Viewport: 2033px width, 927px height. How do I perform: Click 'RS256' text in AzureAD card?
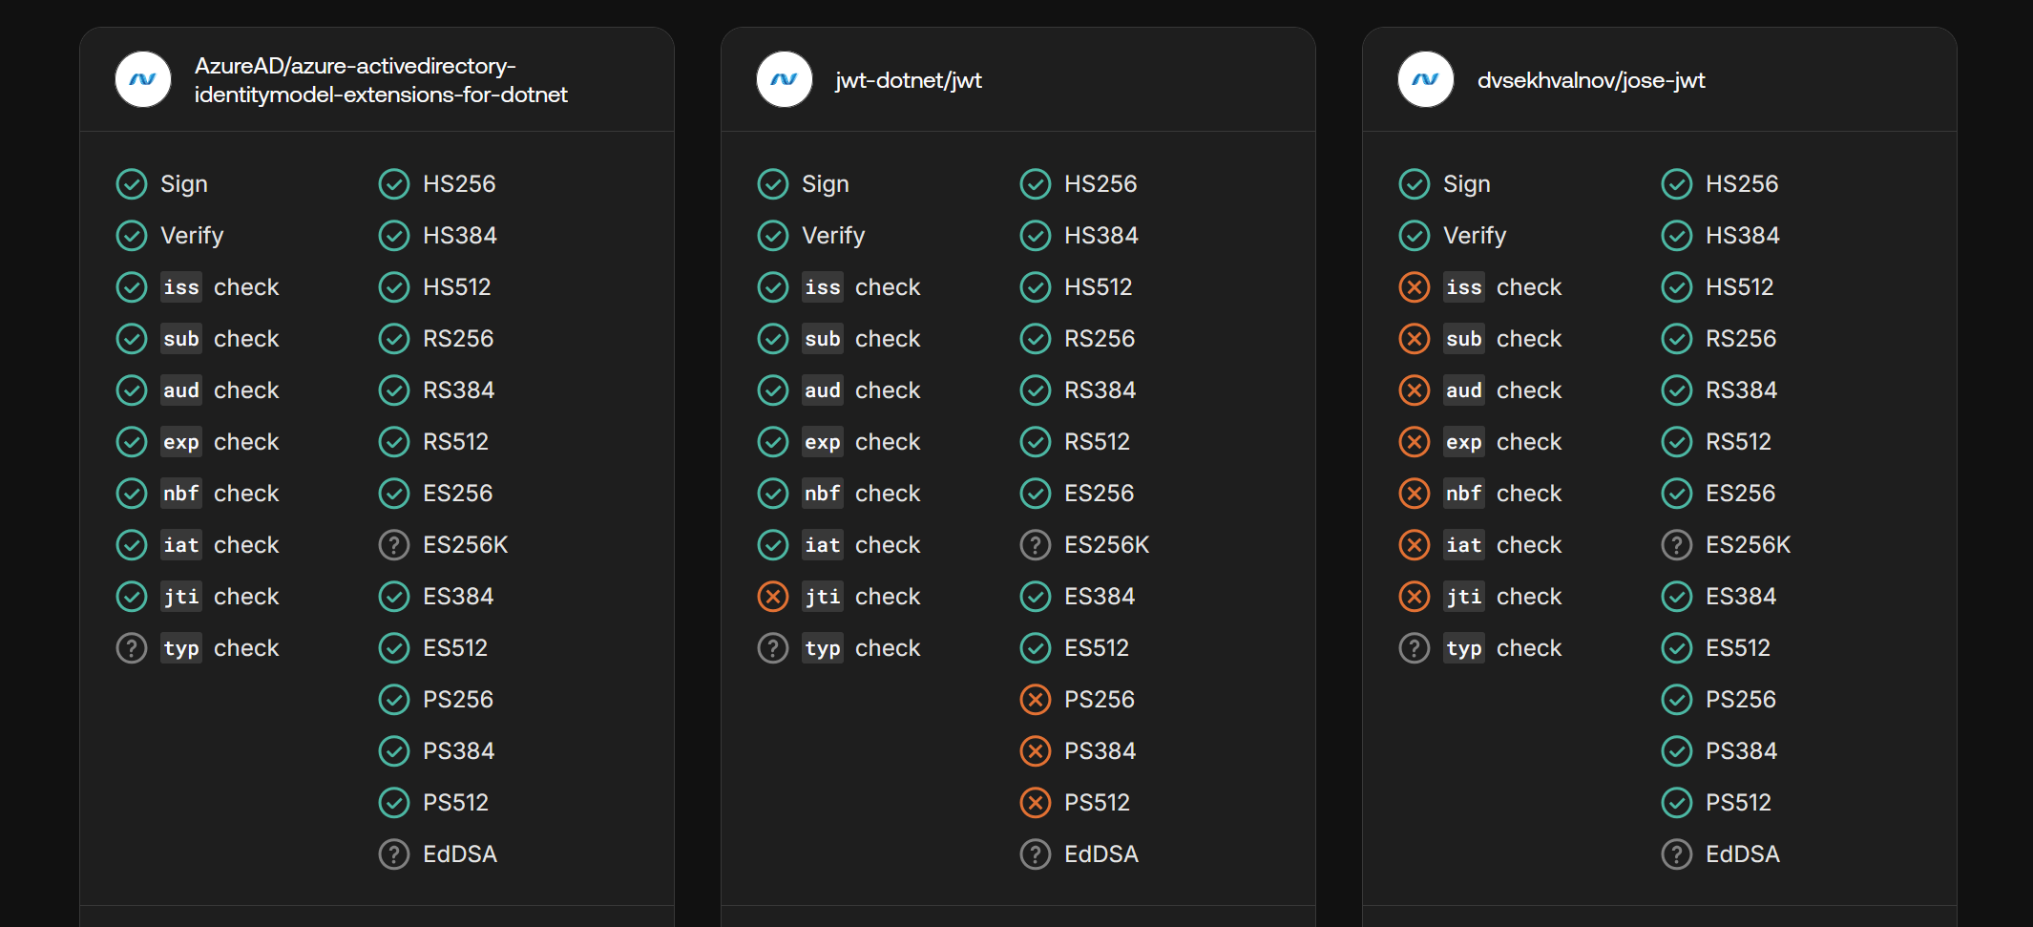(458, 338)
